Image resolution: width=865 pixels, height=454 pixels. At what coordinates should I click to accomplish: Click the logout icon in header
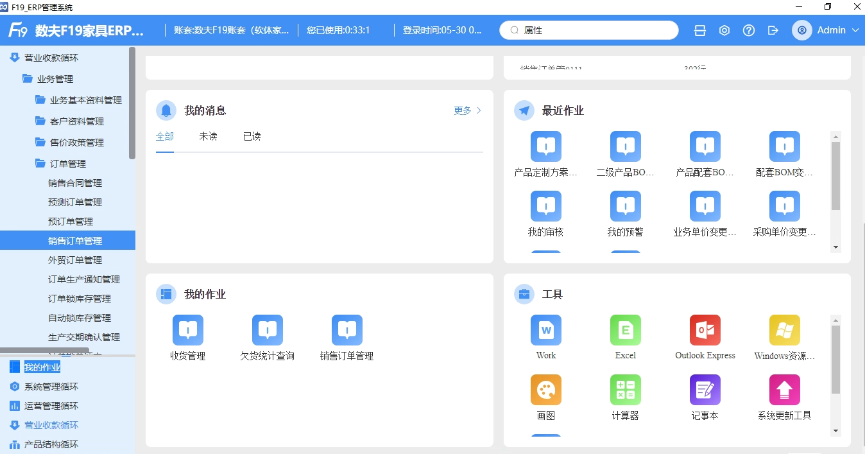[773, 30]
